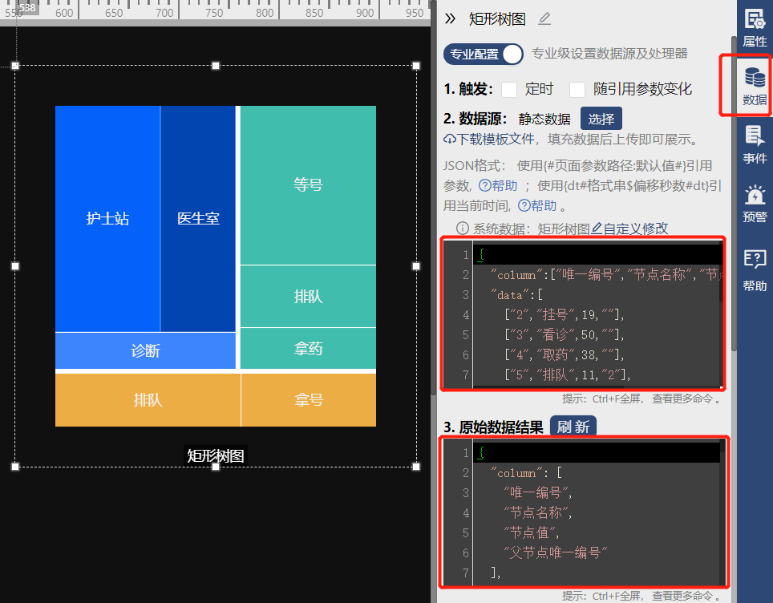Edit the 矩形树图 title with the pencil icon
773x603 pixels.
click(544, 18)
